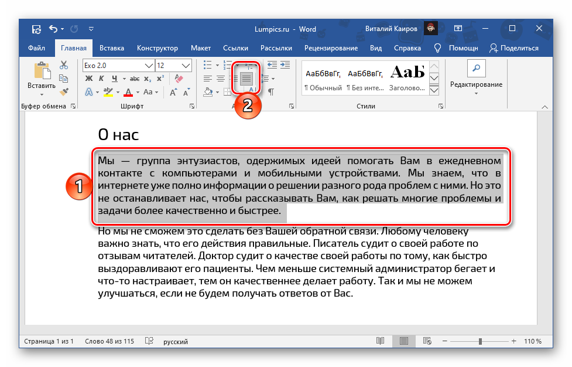572x367 pixels.
Task: Click the Cut scissors icon
Action: point(64,66)
